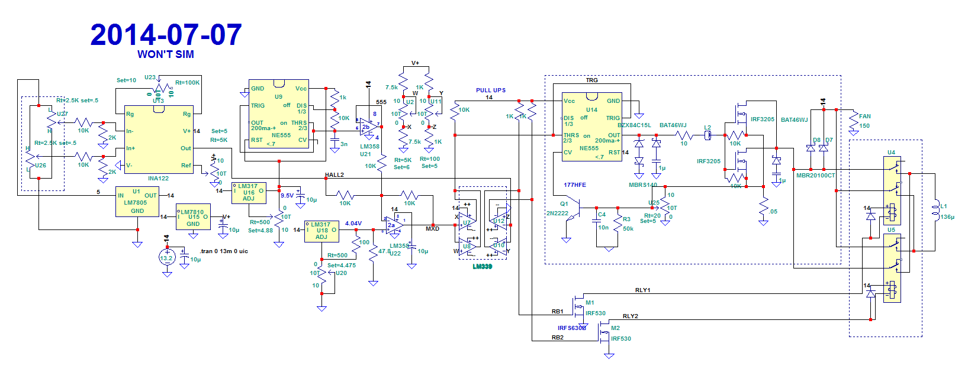The height and width of the screenshot is (372, 968).
Task: Select the L1 136µ inductor
Action: 935,210
